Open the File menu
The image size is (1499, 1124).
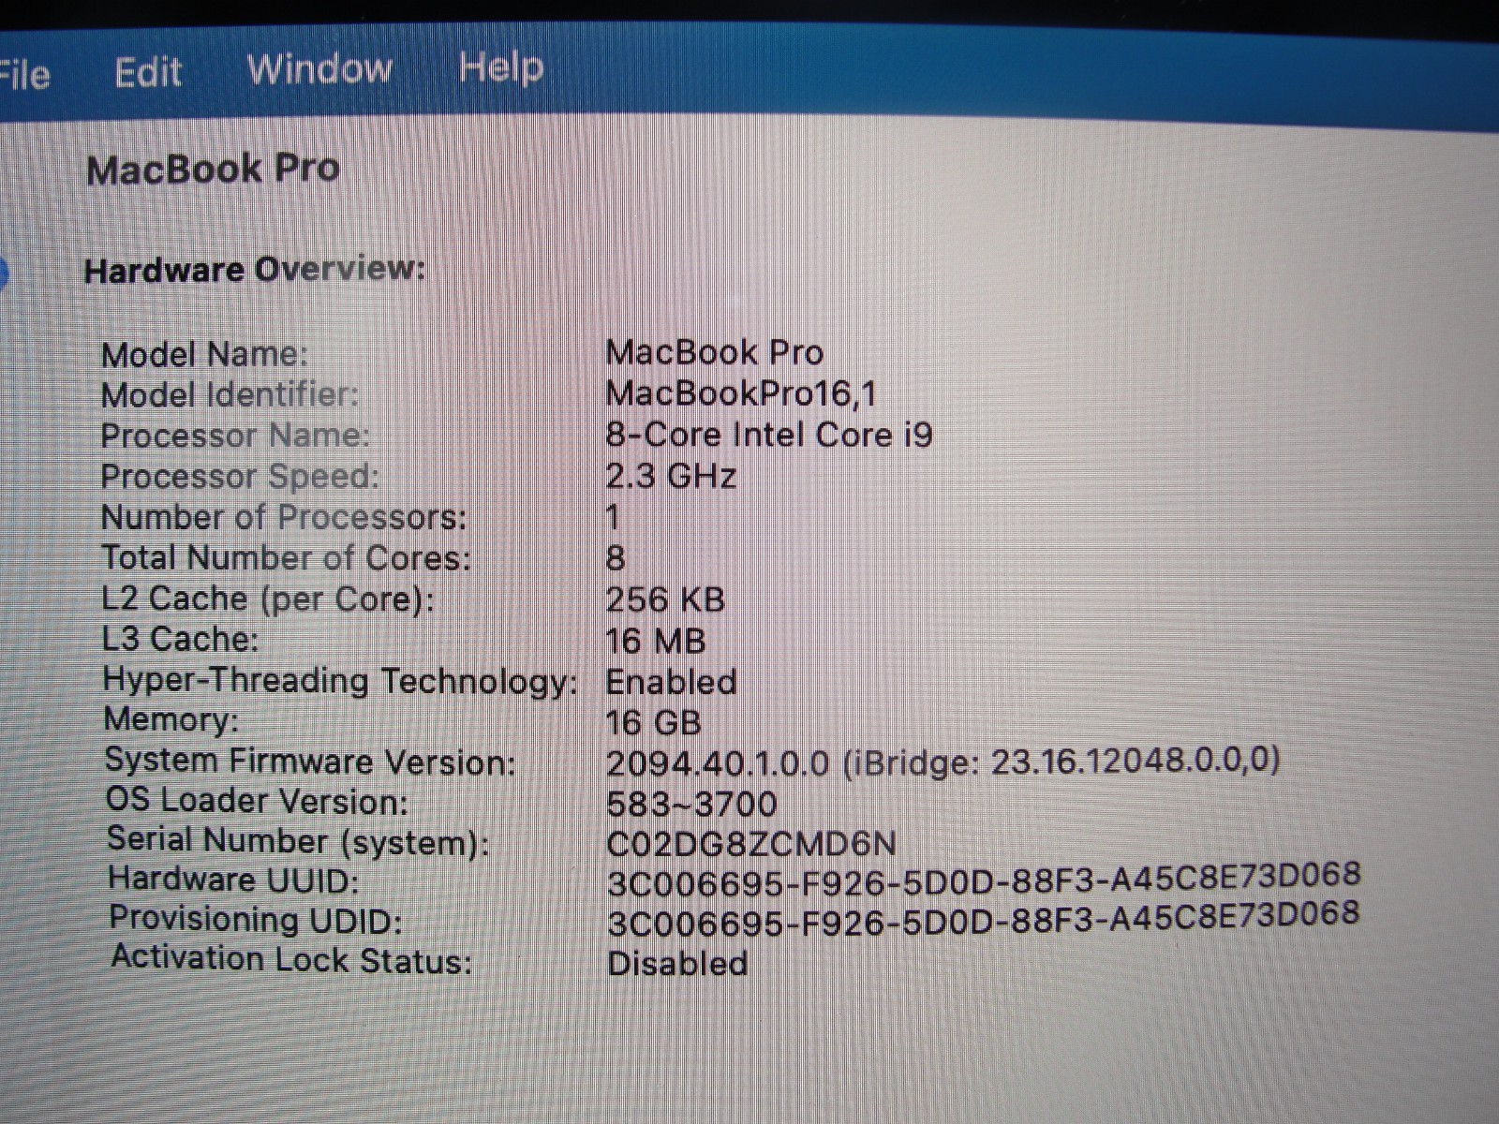tap(25, 75)
